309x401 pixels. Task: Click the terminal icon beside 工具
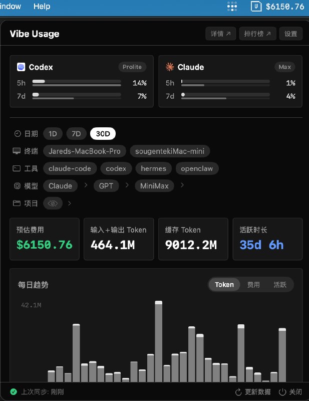click(x=17, y=168)
